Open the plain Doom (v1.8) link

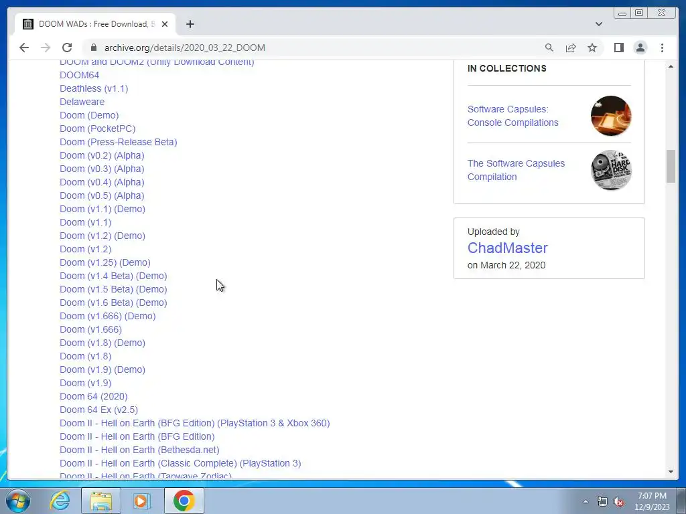[x=85, y=357]
